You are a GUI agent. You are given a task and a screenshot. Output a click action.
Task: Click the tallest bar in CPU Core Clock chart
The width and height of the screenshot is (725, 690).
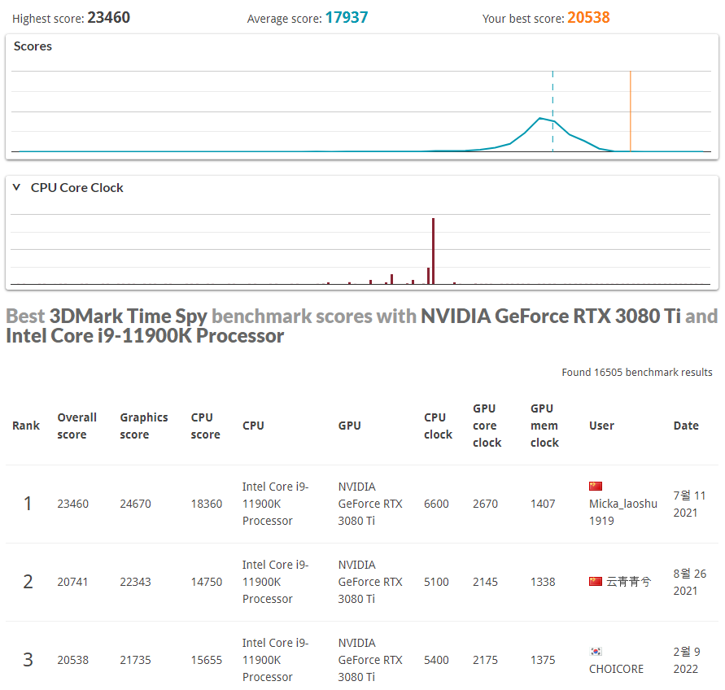[433, 251]
